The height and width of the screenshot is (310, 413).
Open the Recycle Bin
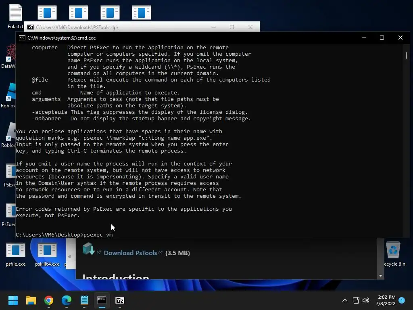point(394,254)
